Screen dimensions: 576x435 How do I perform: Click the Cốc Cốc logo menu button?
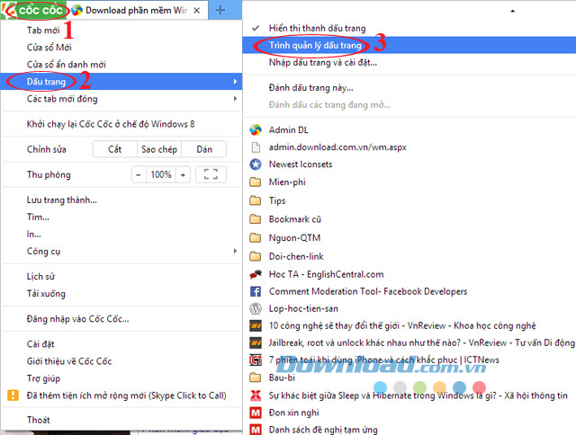click(x=33, y=10)
